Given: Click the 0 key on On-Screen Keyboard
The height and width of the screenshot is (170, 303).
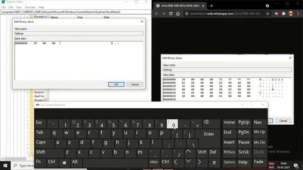Looking at the screenshot, I should 172,124.
